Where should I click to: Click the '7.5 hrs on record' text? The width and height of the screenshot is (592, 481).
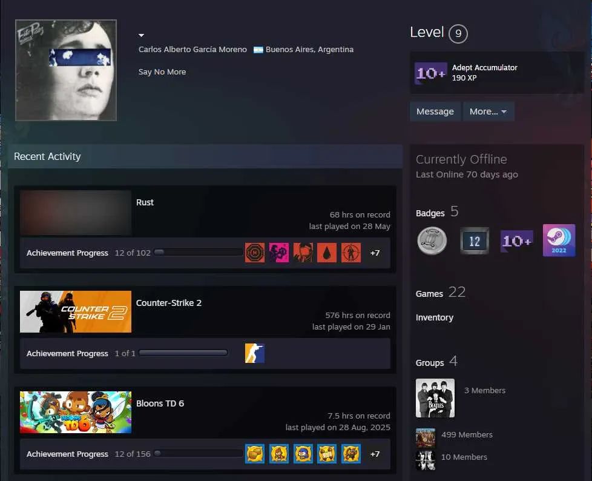(359, 416)
